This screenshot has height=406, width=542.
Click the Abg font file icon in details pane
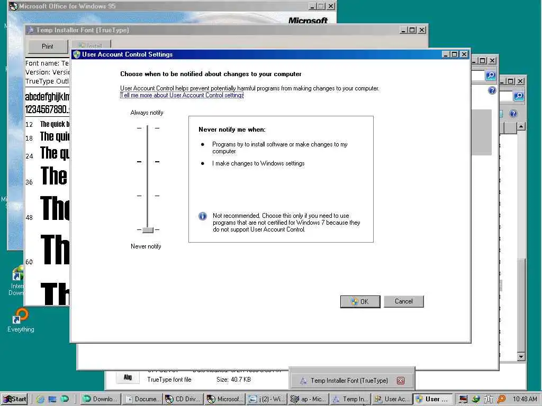(128, 377)
